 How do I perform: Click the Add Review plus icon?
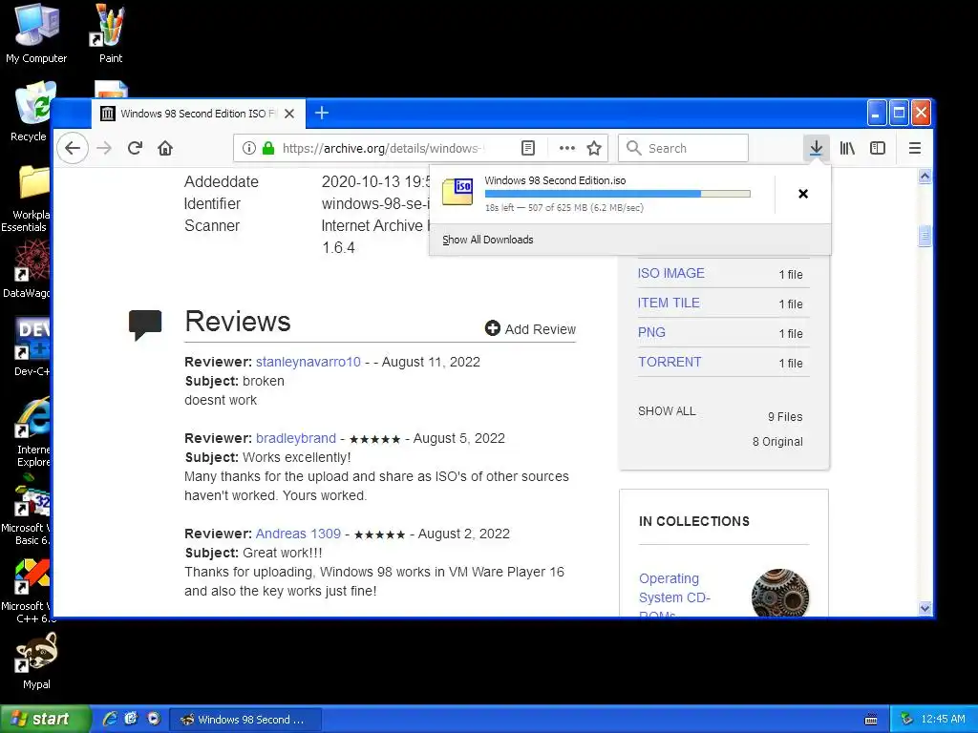[x=493, y=328]
